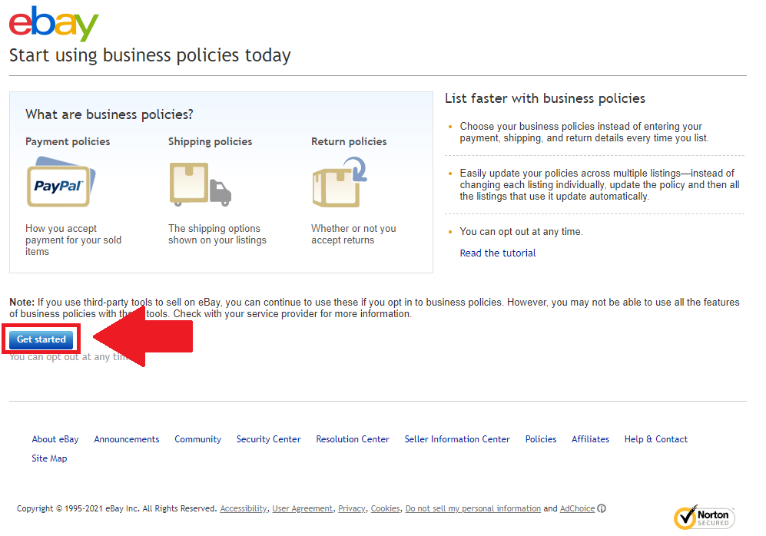The image size is (766, 536).
Task: Click the Get started button
Action: click(41, 339)
